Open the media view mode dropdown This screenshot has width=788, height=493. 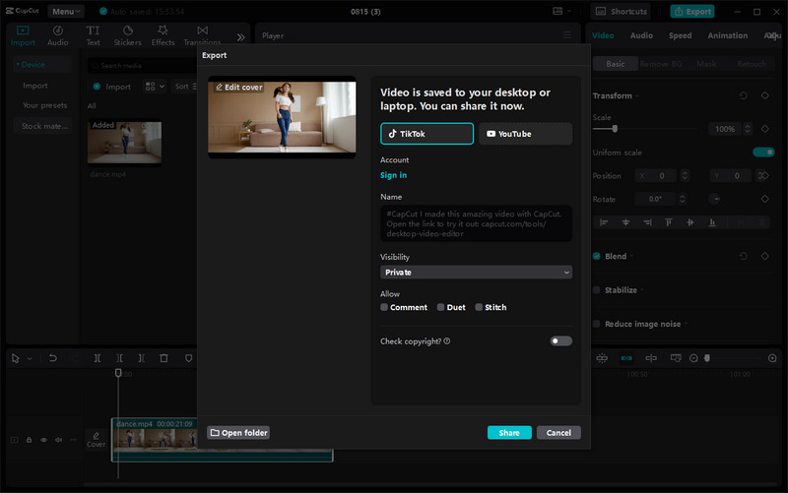pos(155,87)
